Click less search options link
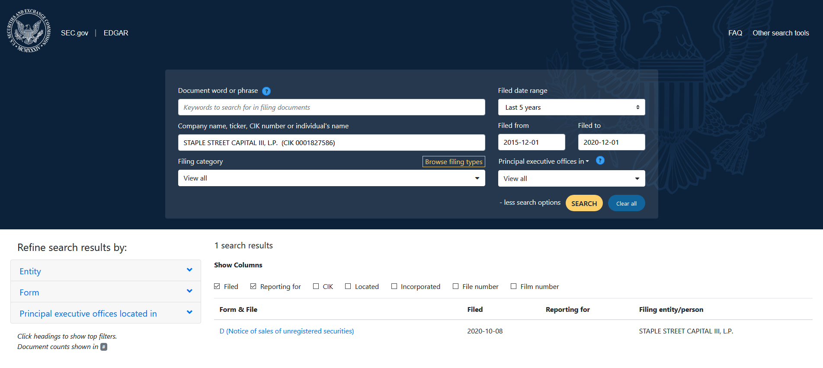This screenshot has width=823, height=368. [x=530, y=202]
